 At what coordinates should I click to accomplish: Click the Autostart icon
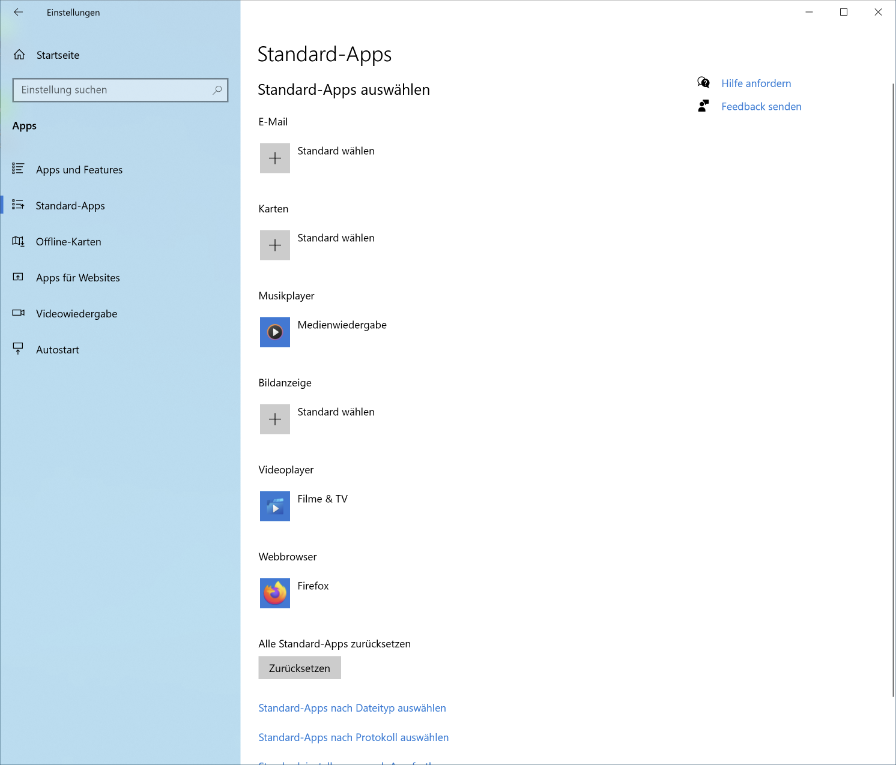coord(18,349)
